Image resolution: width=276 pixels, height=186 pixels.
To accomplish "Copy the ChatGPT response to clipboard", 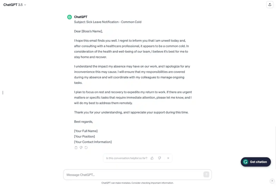I will tap(76, 148).
